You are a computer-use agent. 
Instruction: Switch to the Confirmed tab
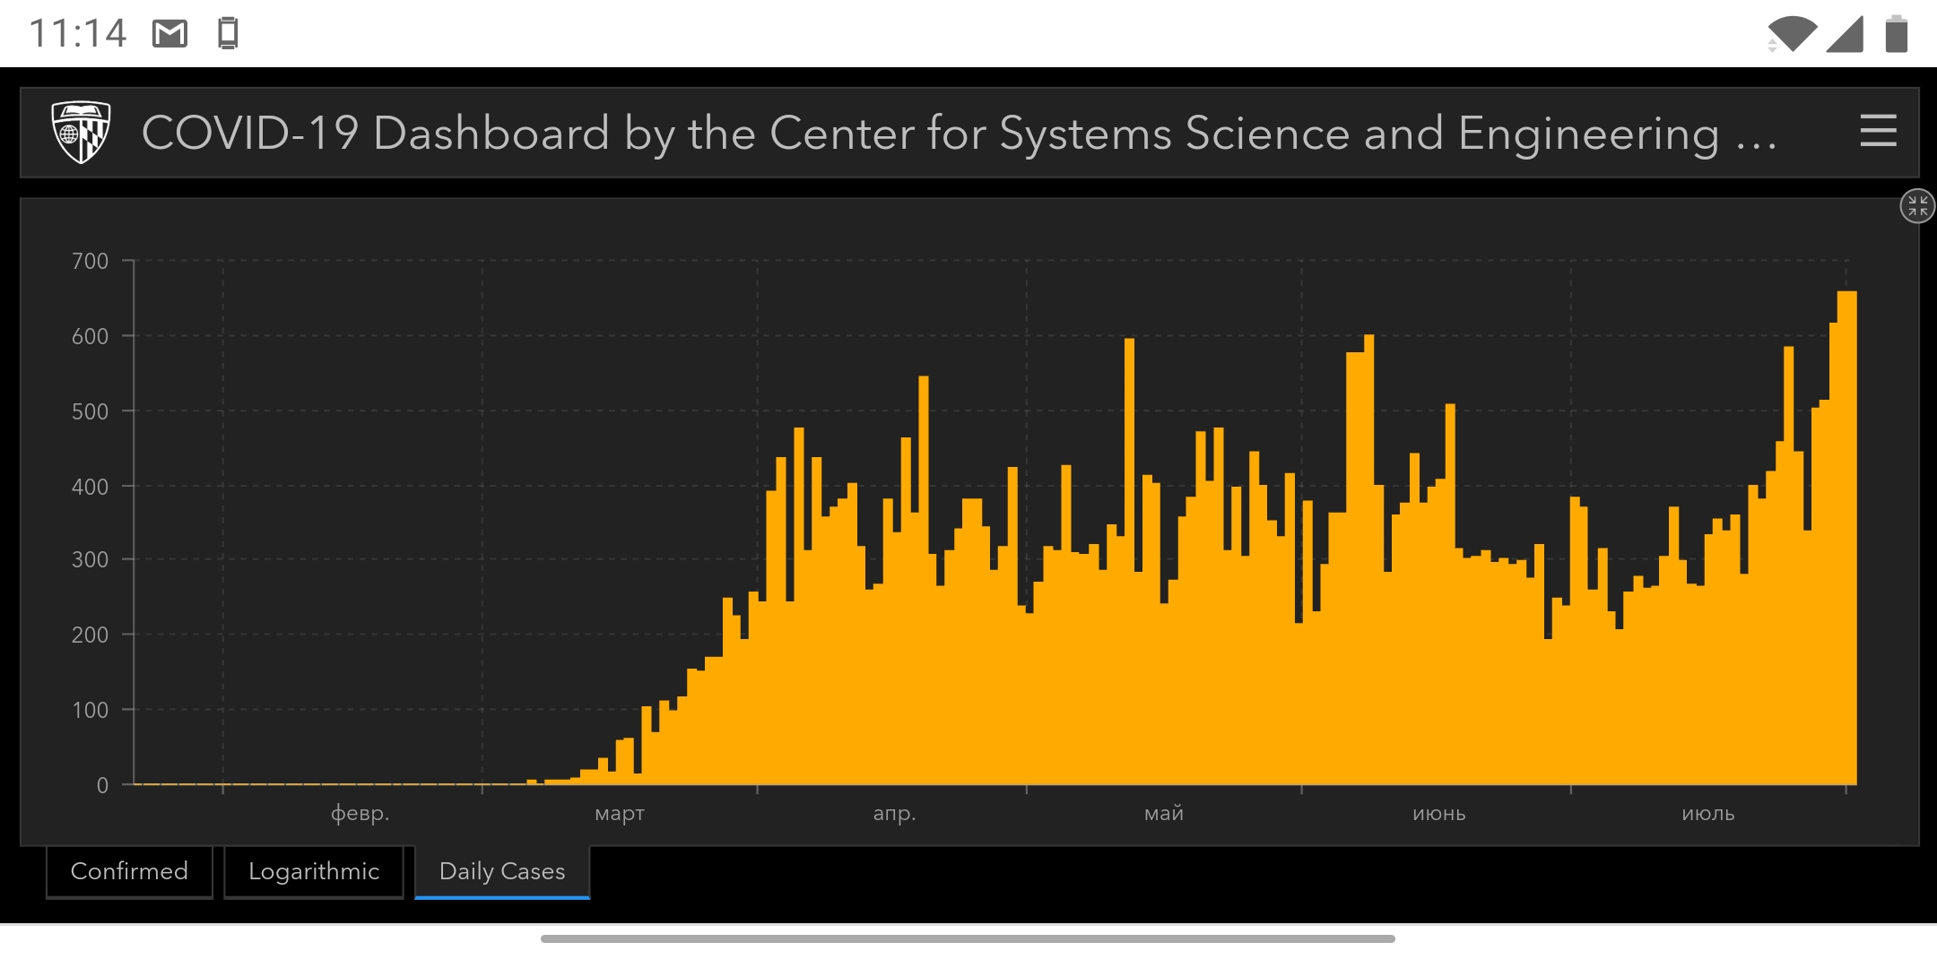tap(129, 871)
